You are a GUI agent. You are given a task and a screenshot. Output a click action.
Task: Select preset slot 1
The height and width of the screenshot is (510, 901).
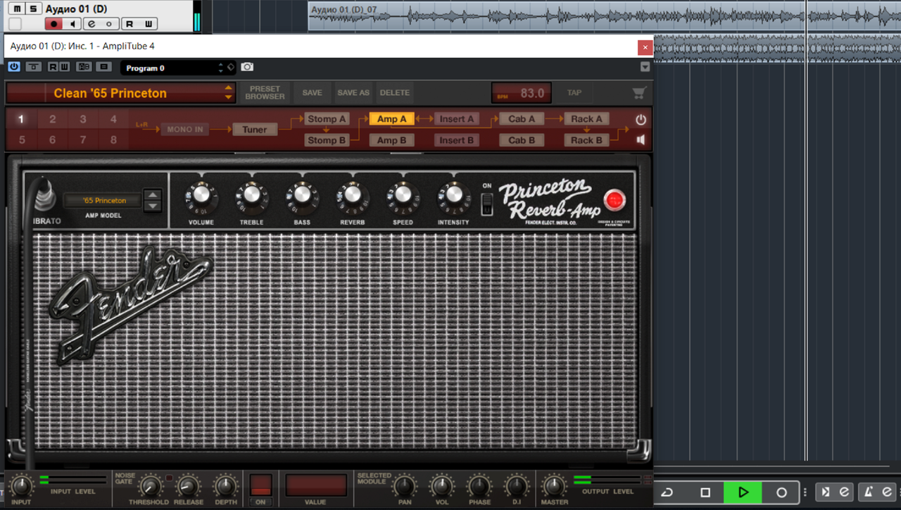(22, 119)
